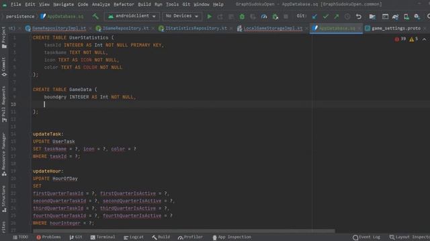The height and width of the screenshot is (241, 430).
Task: Open the Layout Inspector tool window
Action: [409, 237]
